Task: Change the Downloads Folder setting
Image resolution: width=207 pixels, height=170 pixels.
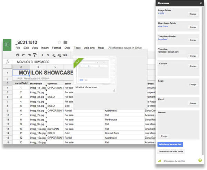Action: 193,27
